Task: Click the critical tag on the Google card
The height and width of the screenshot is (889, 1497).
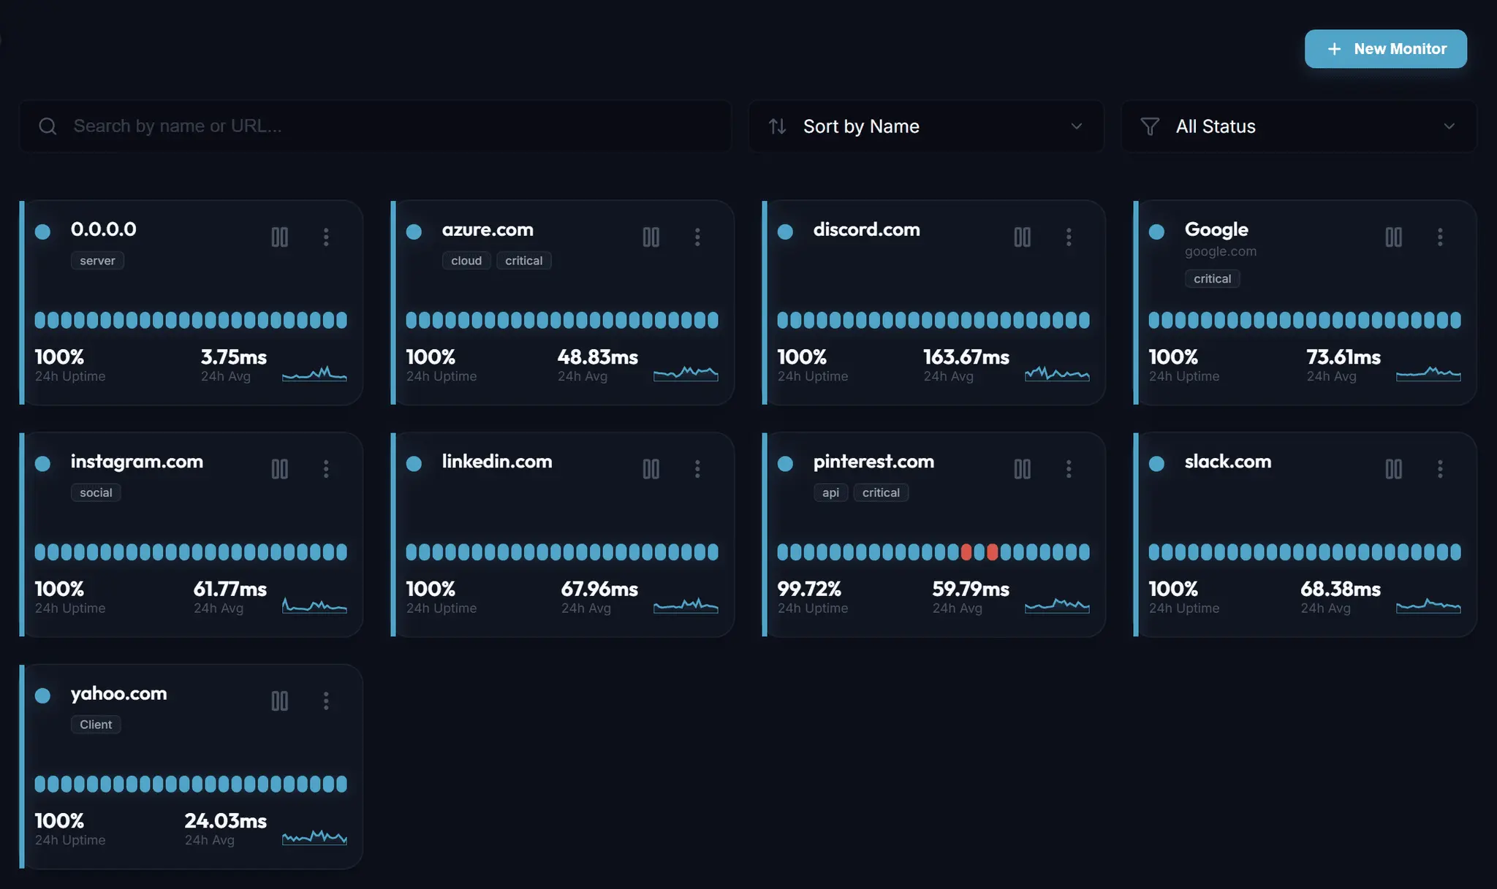Action: point(1213,279)
